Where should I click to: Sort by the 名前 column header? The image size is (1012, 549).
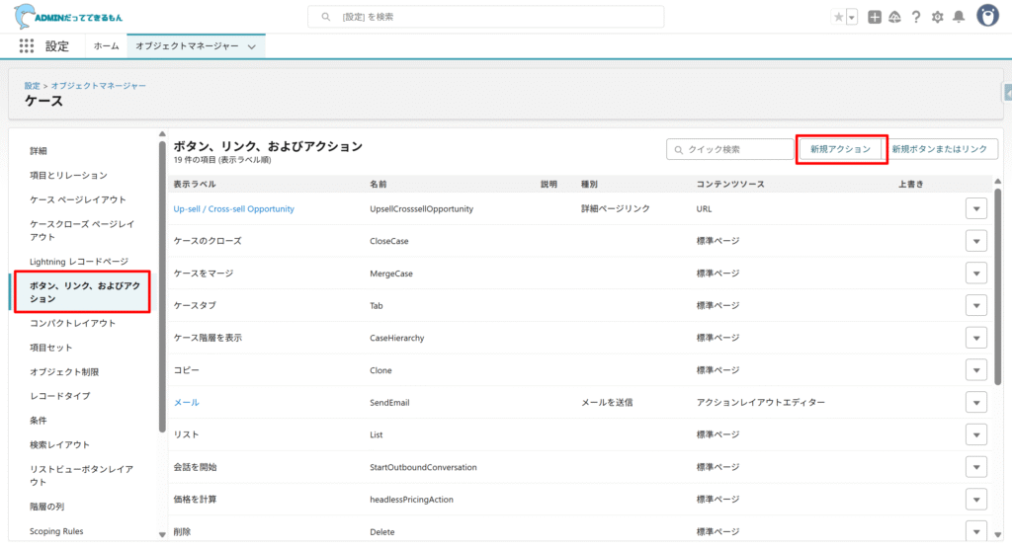point(379,184)
